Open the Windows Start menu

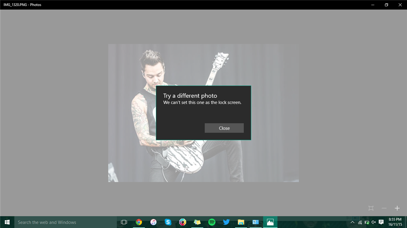pos(7,222)
